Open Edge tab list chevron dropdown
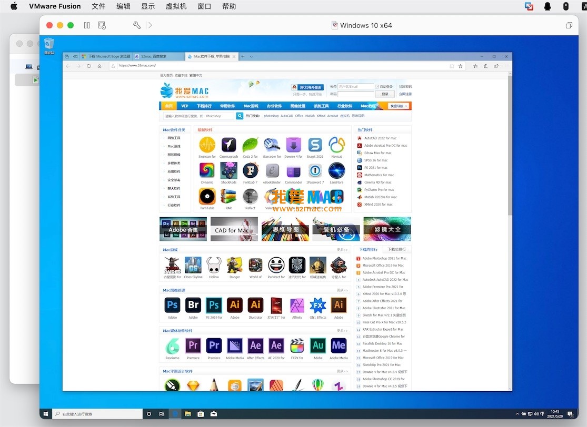 tap(251, 57)
